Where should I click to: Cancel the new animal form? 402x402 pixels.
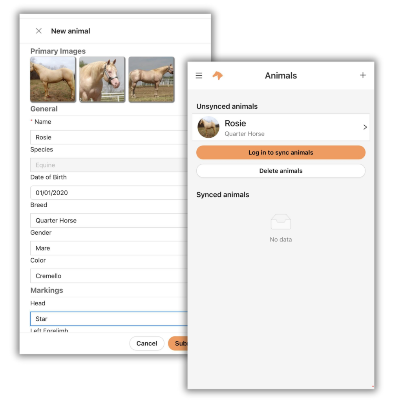[x=147, y=343]
